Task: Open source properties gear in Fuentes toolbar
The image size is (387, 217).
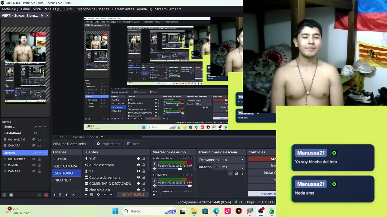Action: coord(98,195)
